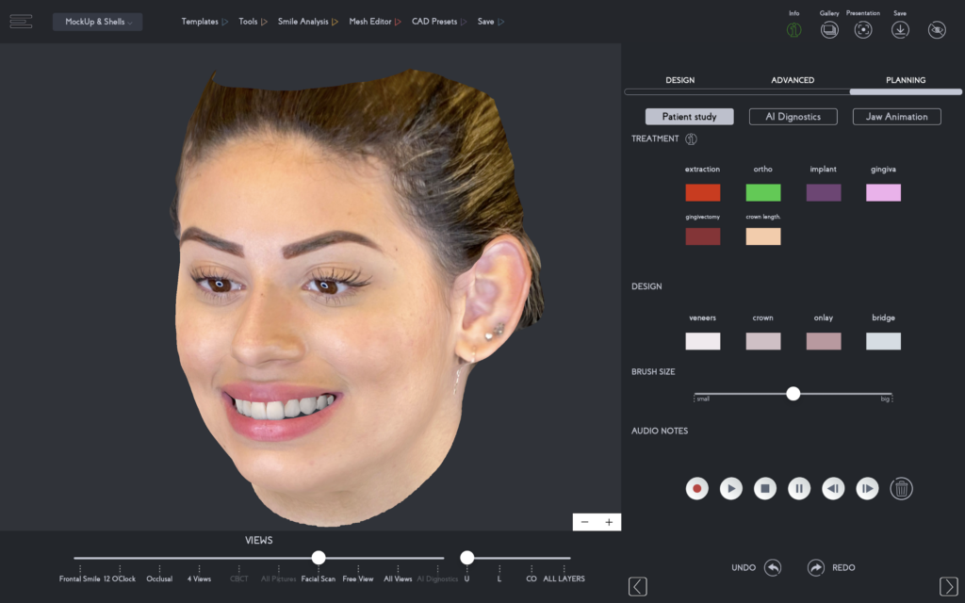The height and width of the screenshot is (603, 965).
Task: Start recording an audio note
Action: click(x=697, y=488)
